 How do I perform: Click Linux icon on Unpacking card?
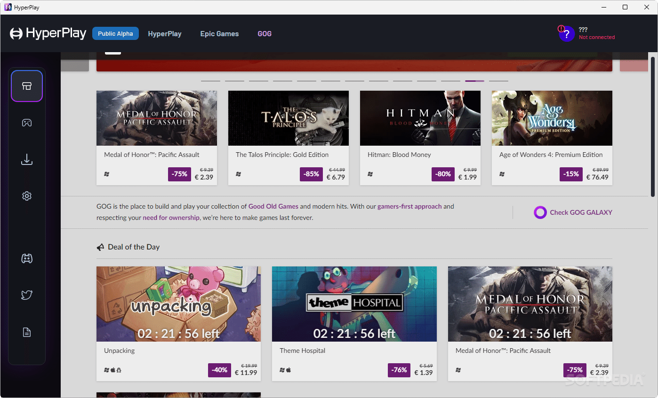pos(119,370)
